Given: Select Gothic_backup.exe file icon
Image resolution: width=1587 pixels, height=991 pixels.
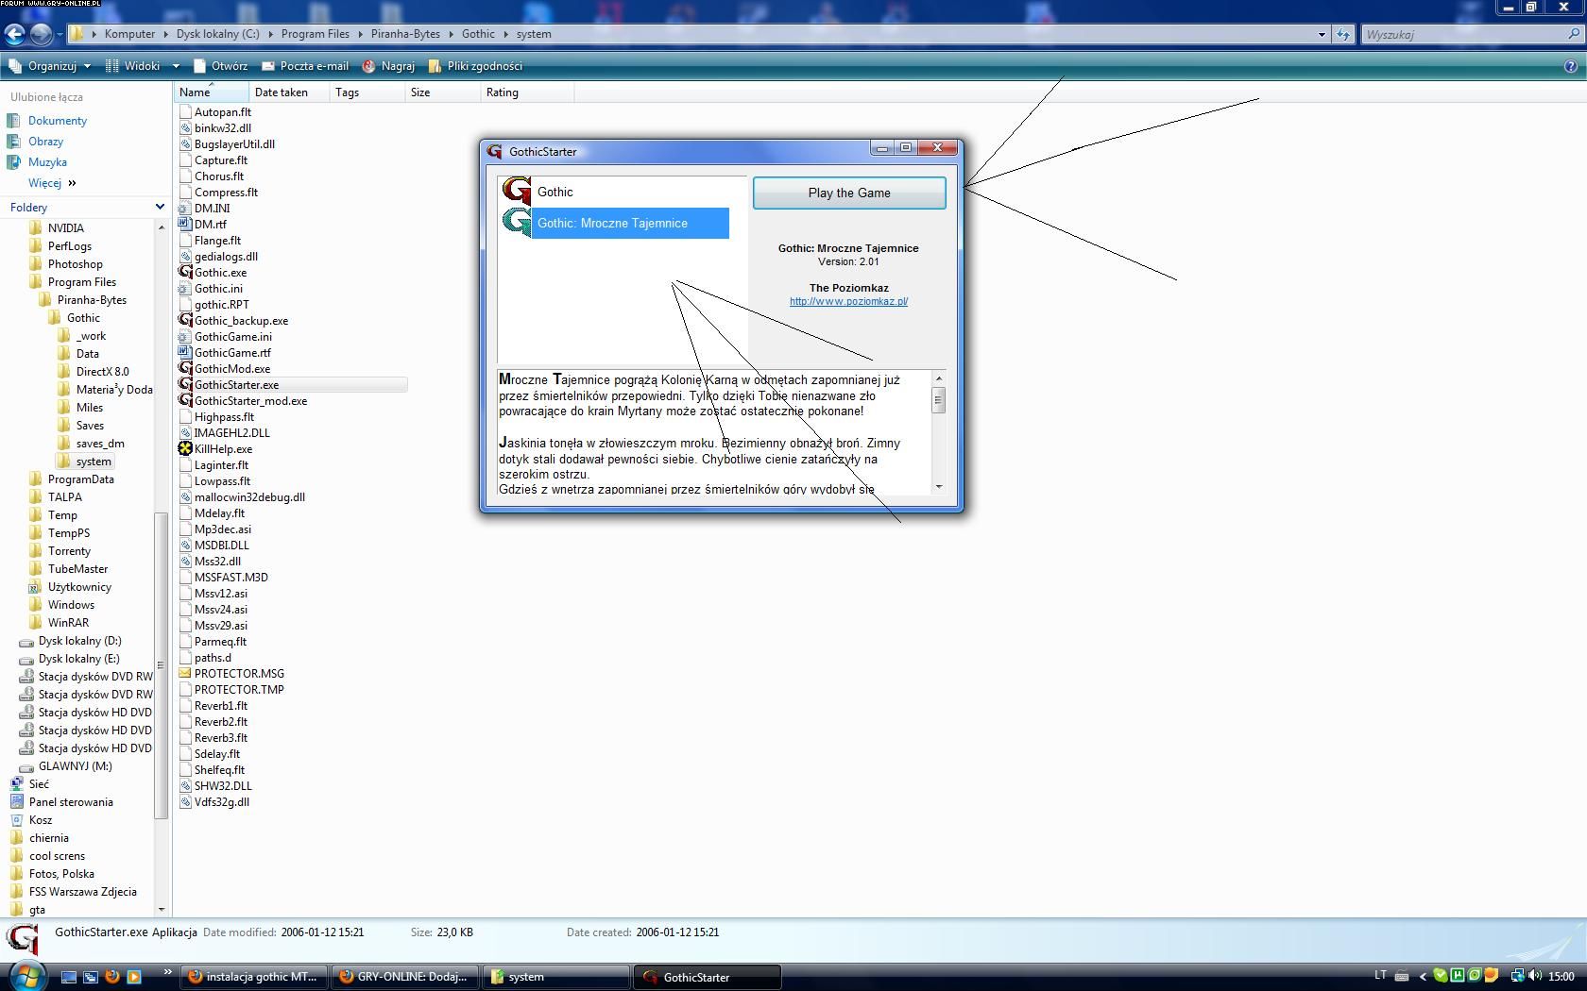Looking at the screenshot, I should (x=185, y=321).
